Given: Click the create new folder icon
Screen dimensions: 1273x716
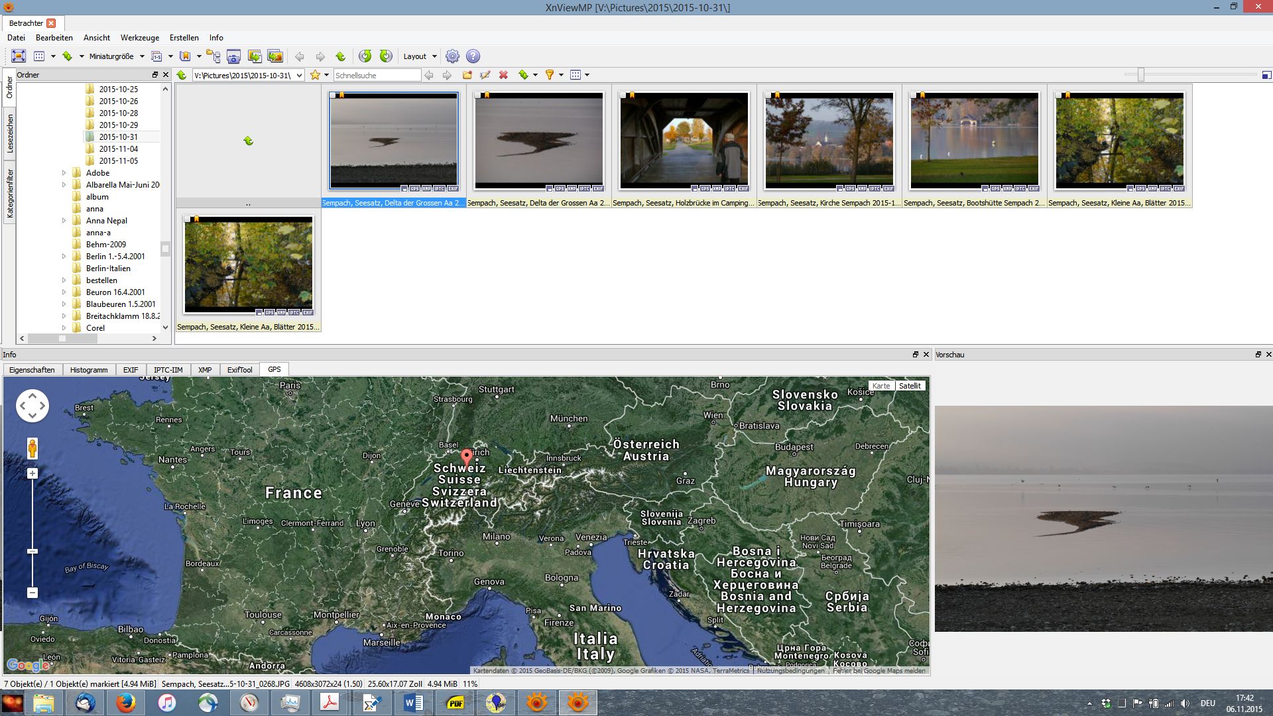Looking at the screenshot, I should pyautogui.click(x=467, y=75).
